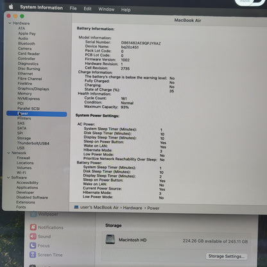Open the File menu
This screenshot has width=267, height=267.
point(73,8)
